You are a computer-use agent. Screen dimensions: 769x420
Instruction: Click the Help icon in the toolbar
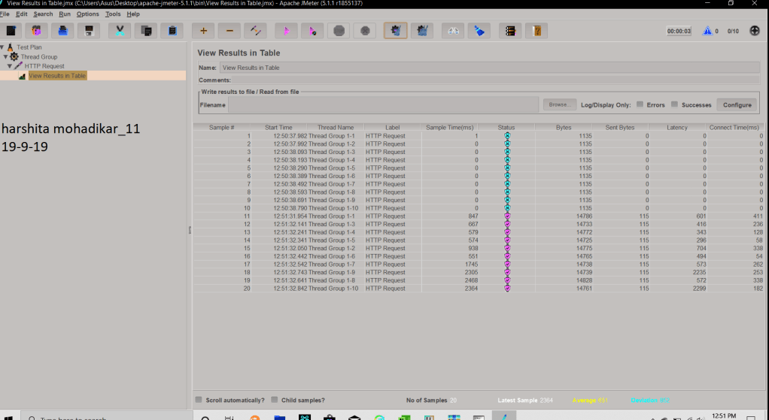(536, 31)
